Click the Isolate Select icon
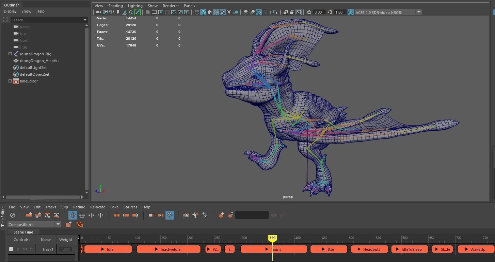This screenshot has width=495, height=262. pyautogui.click(x=275, y=12)
